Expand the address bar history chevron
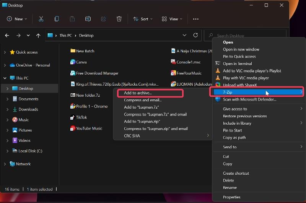306x203 pixels. 184,35
